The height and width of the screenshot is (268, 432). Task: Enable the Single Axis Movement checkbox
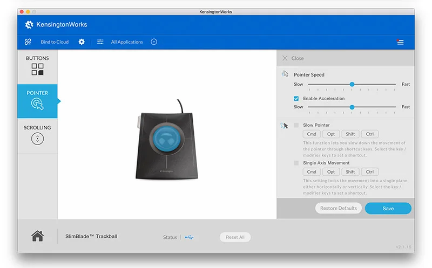point(296,163)
